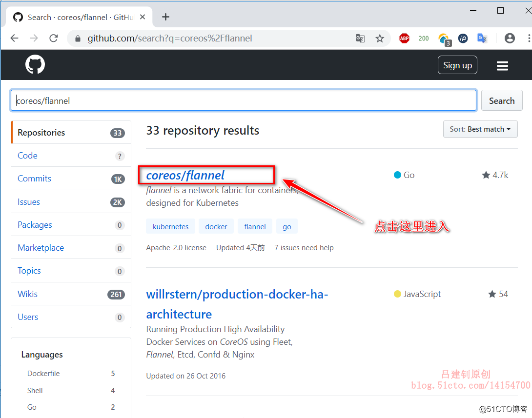Click '33 repository results' heading

203,131
